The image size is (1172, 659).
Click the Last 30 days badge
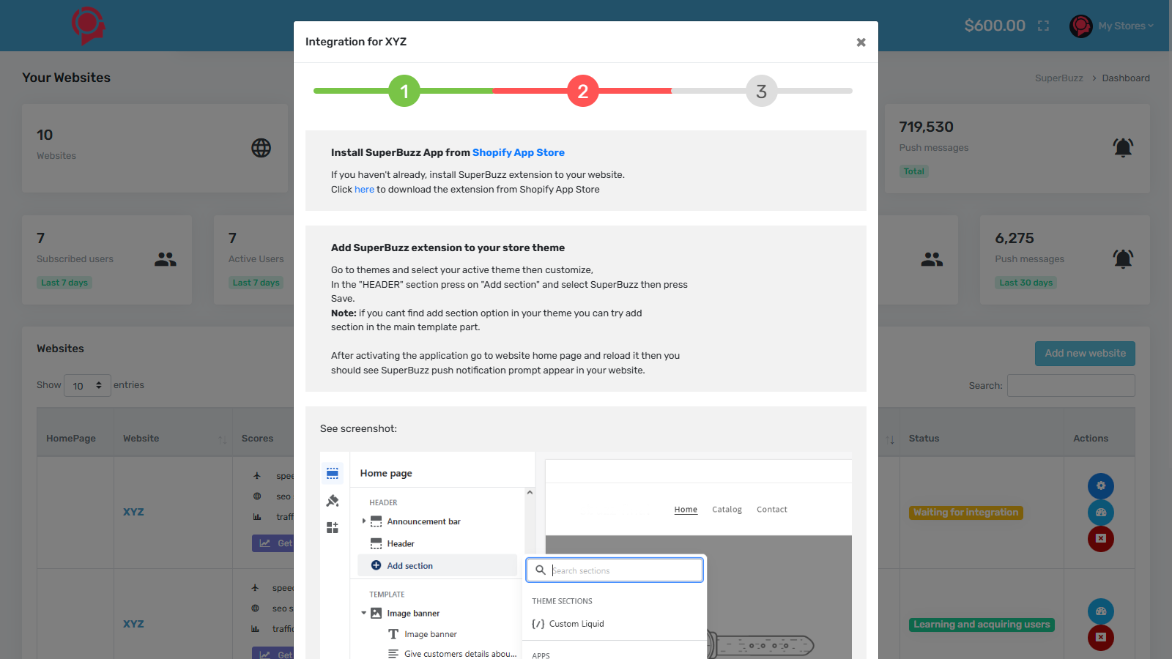[x=1025, y=283]
